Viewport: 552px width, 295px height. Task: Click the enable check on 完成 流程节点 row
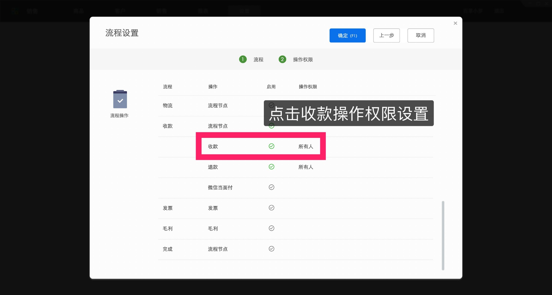272,249
